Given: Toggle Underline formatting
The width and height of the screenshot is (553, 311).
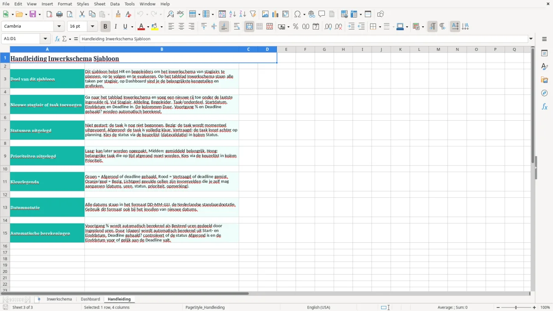Looking at the screenshot, I should [x=125, y=27].
